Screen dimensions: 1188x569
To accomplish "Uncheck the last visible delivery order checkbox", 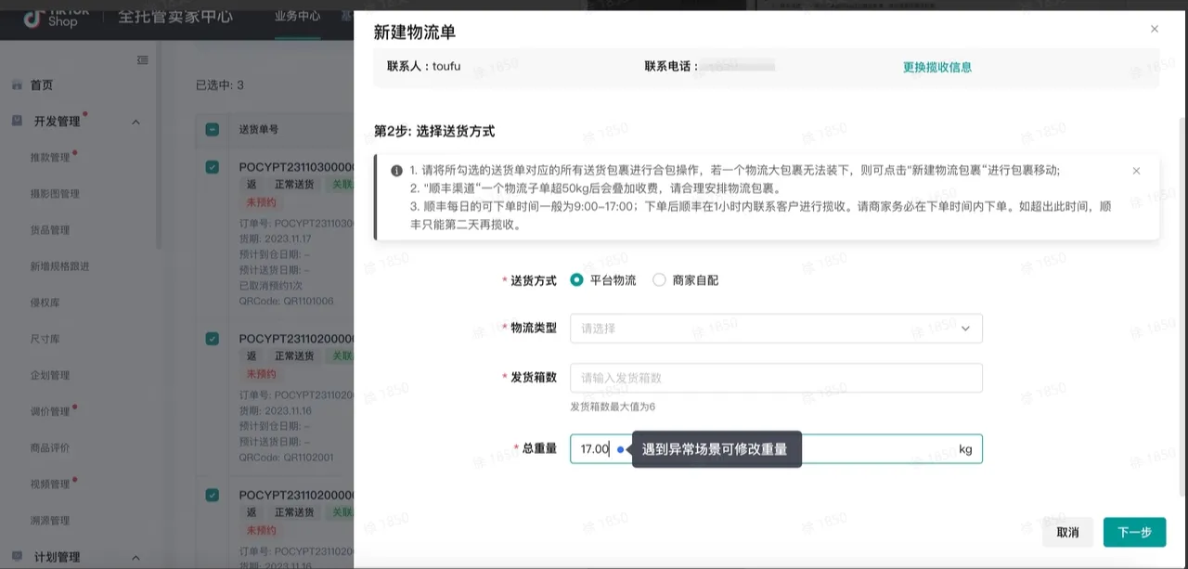I will [213, 495].
